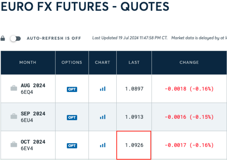Open chart for SEP 2024 contract
The width and height of the screenshot is (227, 160).
103,117
